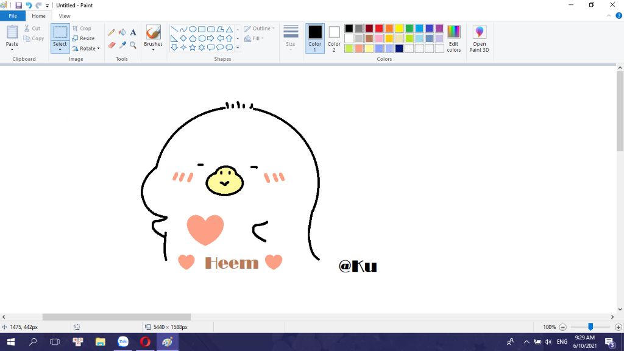Select the Color picker eyedropper
Screen dimensions: 624x351
tap(122, 45)
